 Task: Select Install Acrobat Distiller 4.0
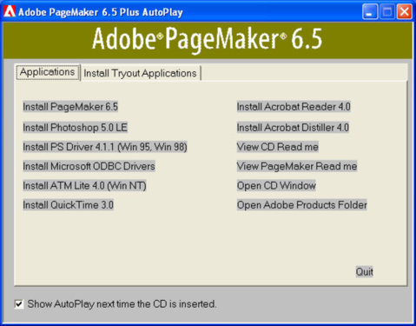point(293,128)
